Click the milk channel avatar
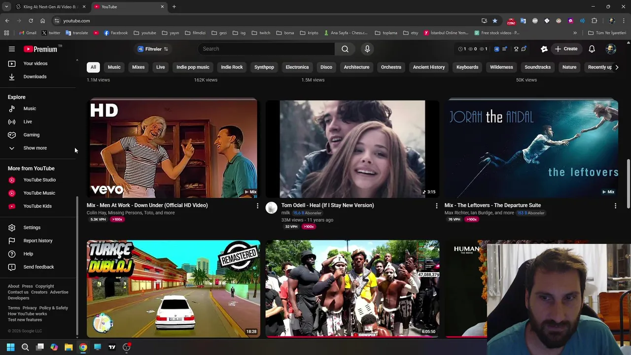 pos(272,208)
